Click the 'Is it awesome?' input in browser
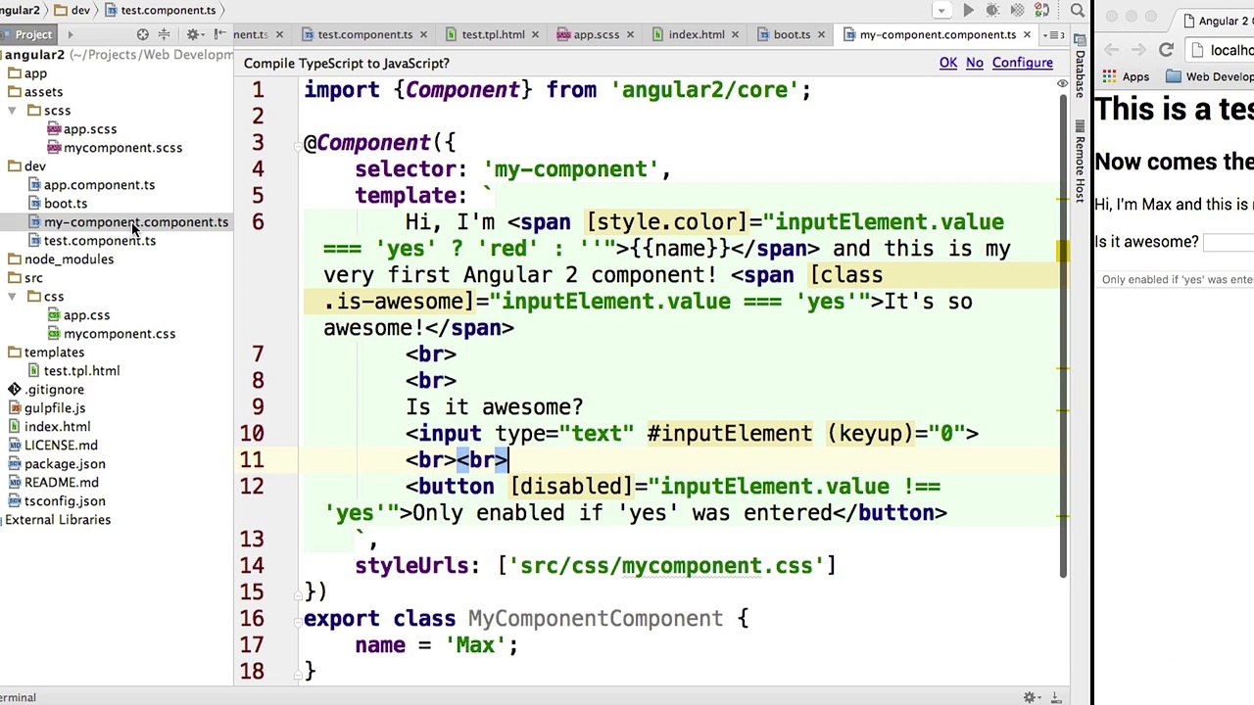 (1229, 242)
